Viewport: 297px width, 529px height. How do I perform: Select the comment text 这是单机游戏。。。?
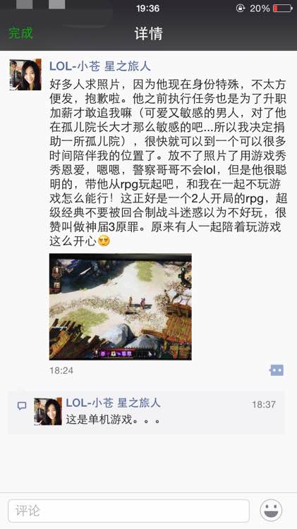[113, 420]
